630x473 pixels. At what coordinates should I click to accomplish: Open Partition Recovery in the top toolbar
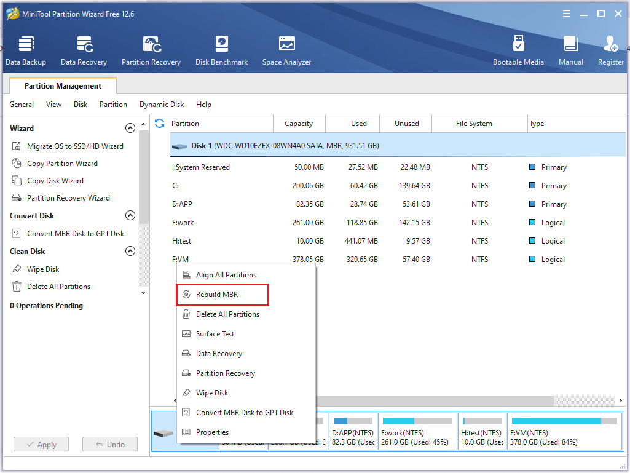[x=151, y=50]
